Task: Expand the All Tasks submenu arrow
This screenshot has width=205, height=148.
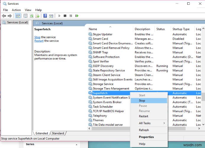Action: (164, 123)
